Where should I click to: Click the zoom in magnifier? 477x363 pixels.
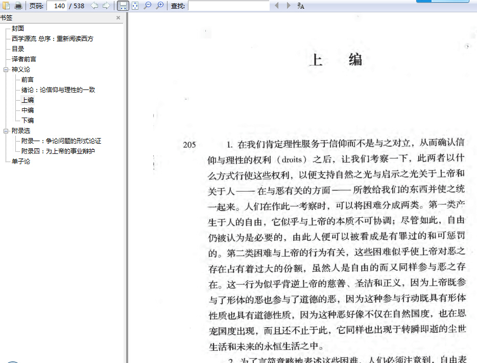coord(159,6)
